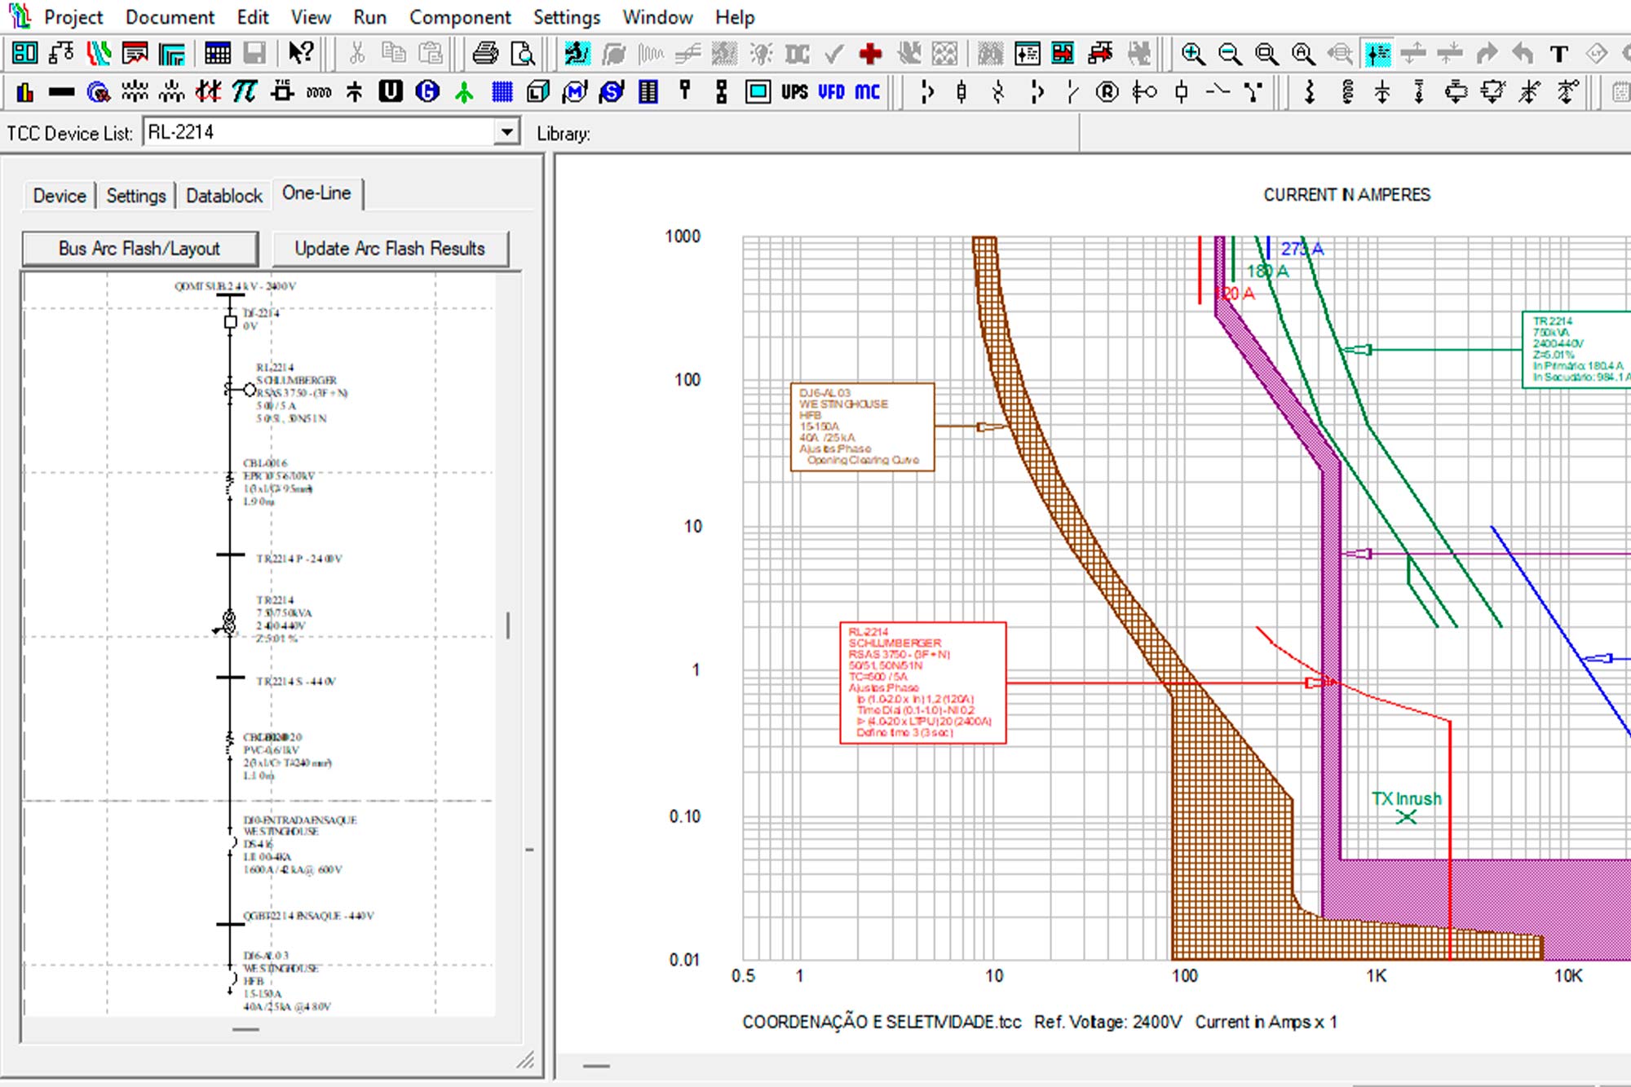Viewport: 1631px width, 1087px height.
Task: Open the Component menu
Action: [460, 17]
